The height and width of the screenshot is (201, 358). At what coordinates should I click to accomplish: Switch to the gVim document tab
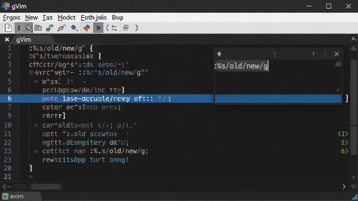click(x=23, y=40)
